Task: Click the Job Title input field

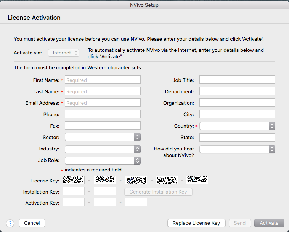Action: [x=237, y=80]
